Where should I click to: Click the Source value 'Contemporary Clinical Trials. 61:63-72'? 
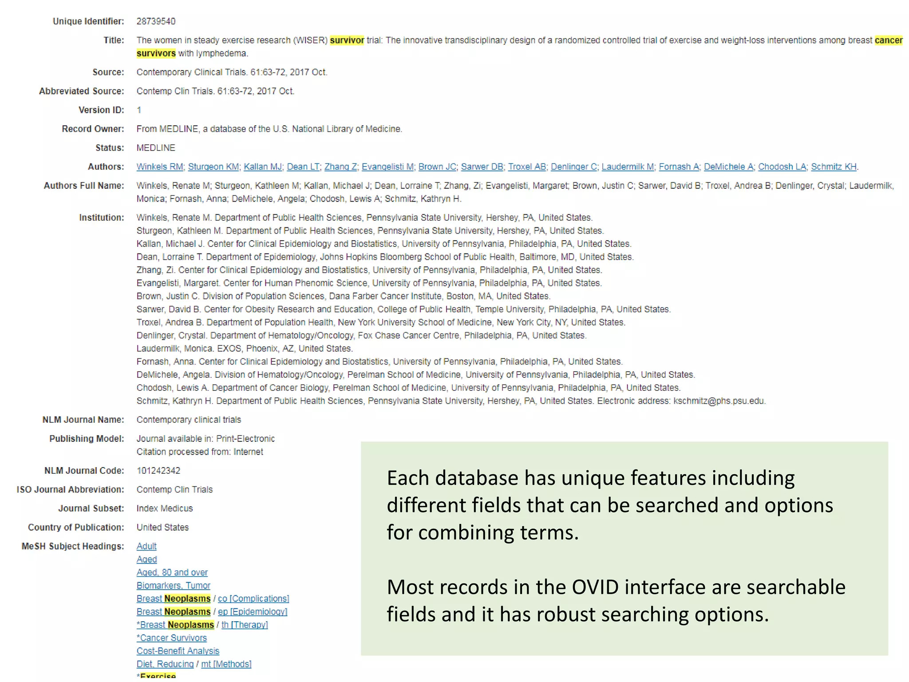(212, 72)
